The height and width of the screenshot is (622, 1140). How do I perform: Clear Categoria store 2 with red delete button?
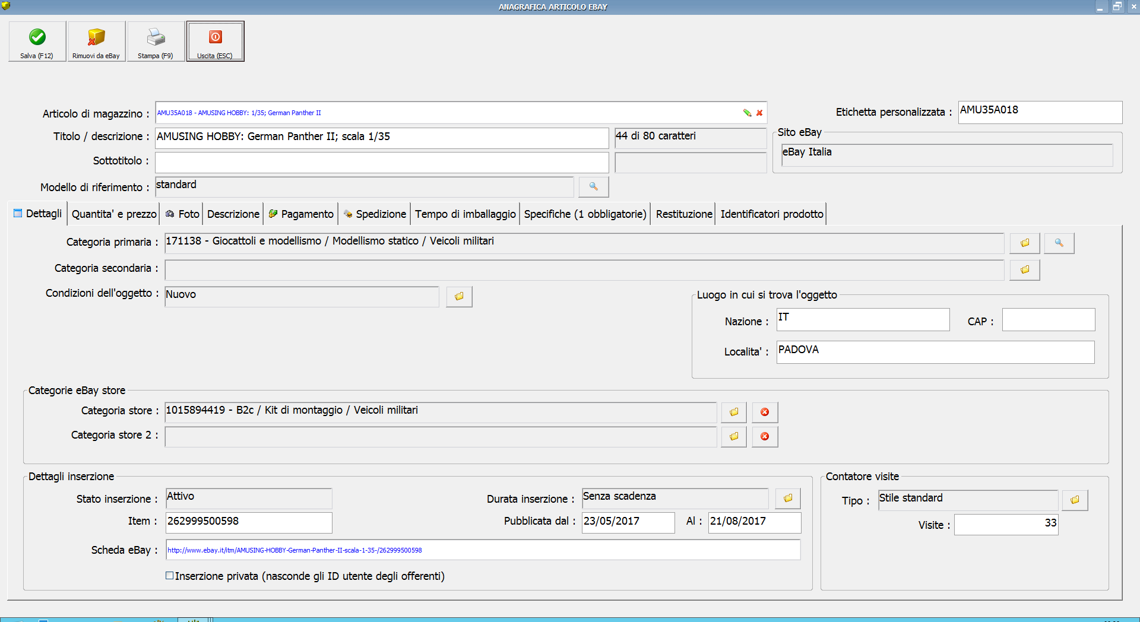[765, 436]
